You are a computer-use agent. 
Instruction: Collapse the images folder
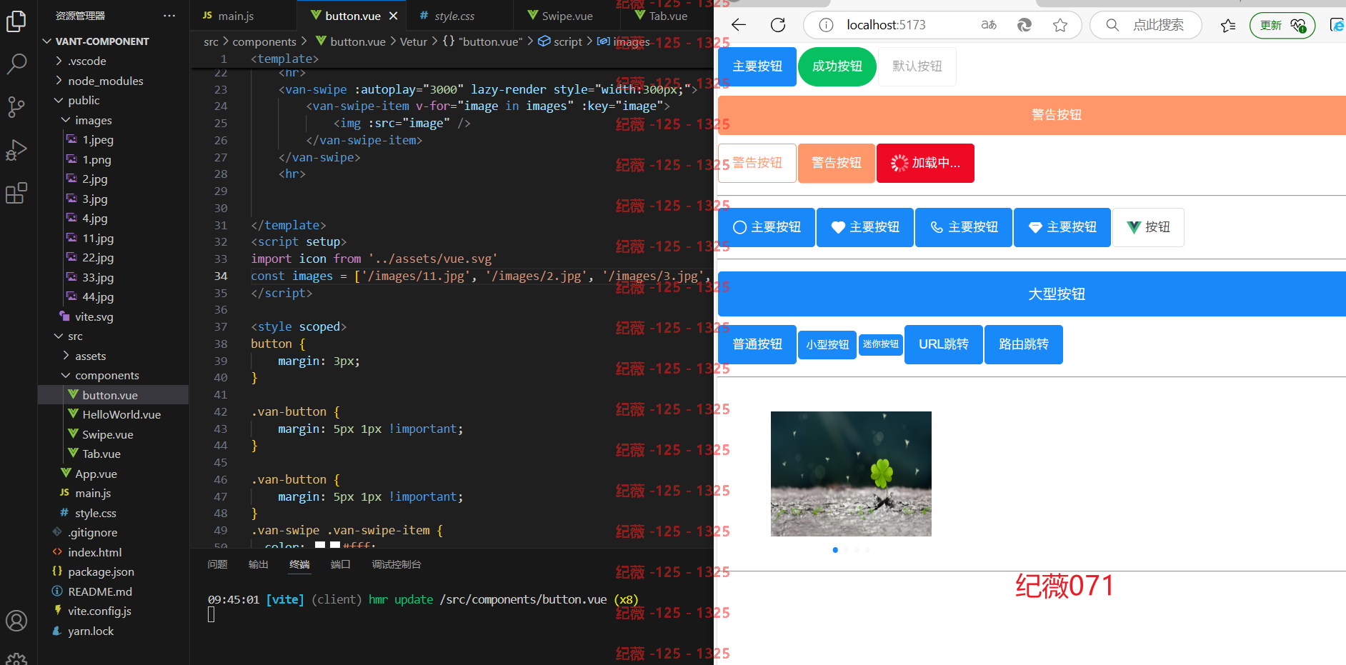pos(93,121)
